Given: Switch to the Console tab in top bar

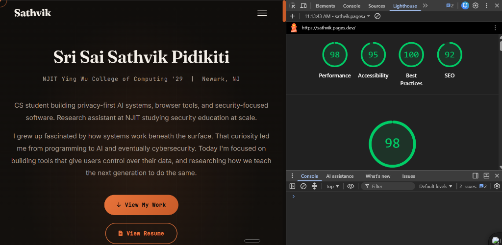Looking at the screenshot, I should [x=351, y=6].
